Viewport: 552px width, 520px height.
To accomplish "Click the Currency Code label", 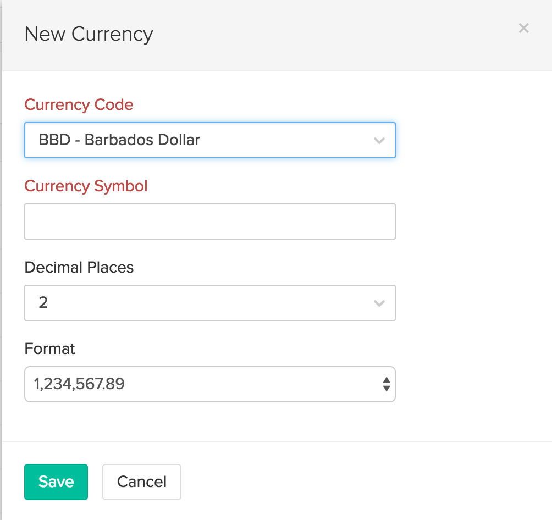I will [79, 104].
